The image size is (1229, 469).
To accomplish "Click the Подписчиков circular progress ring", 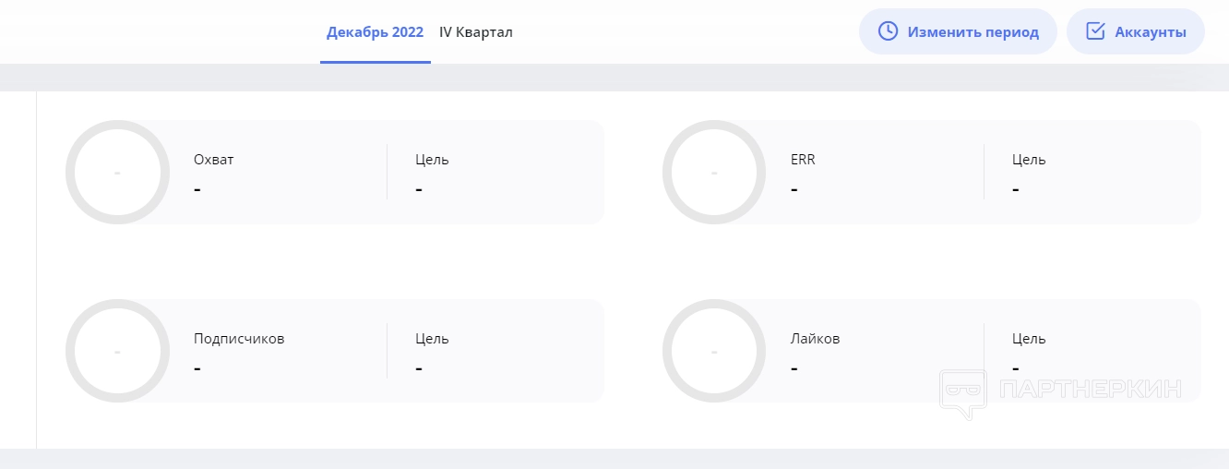I will pos(117,351).
